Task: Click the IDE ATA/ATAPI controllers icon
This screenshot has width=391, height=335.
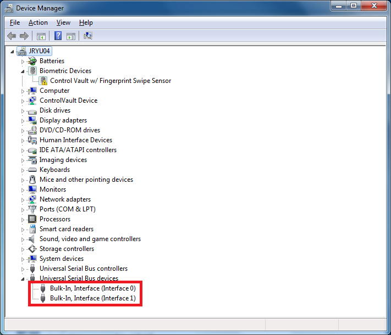Action: pos(32,150)
